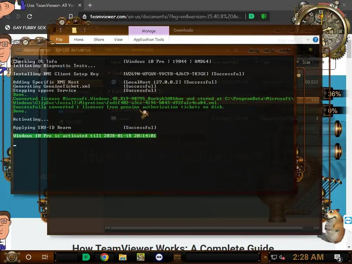The height and width of the screenshot is (264, 352).
Task: Launch Google Chrome from the taskbar
Action: [104, 257]
